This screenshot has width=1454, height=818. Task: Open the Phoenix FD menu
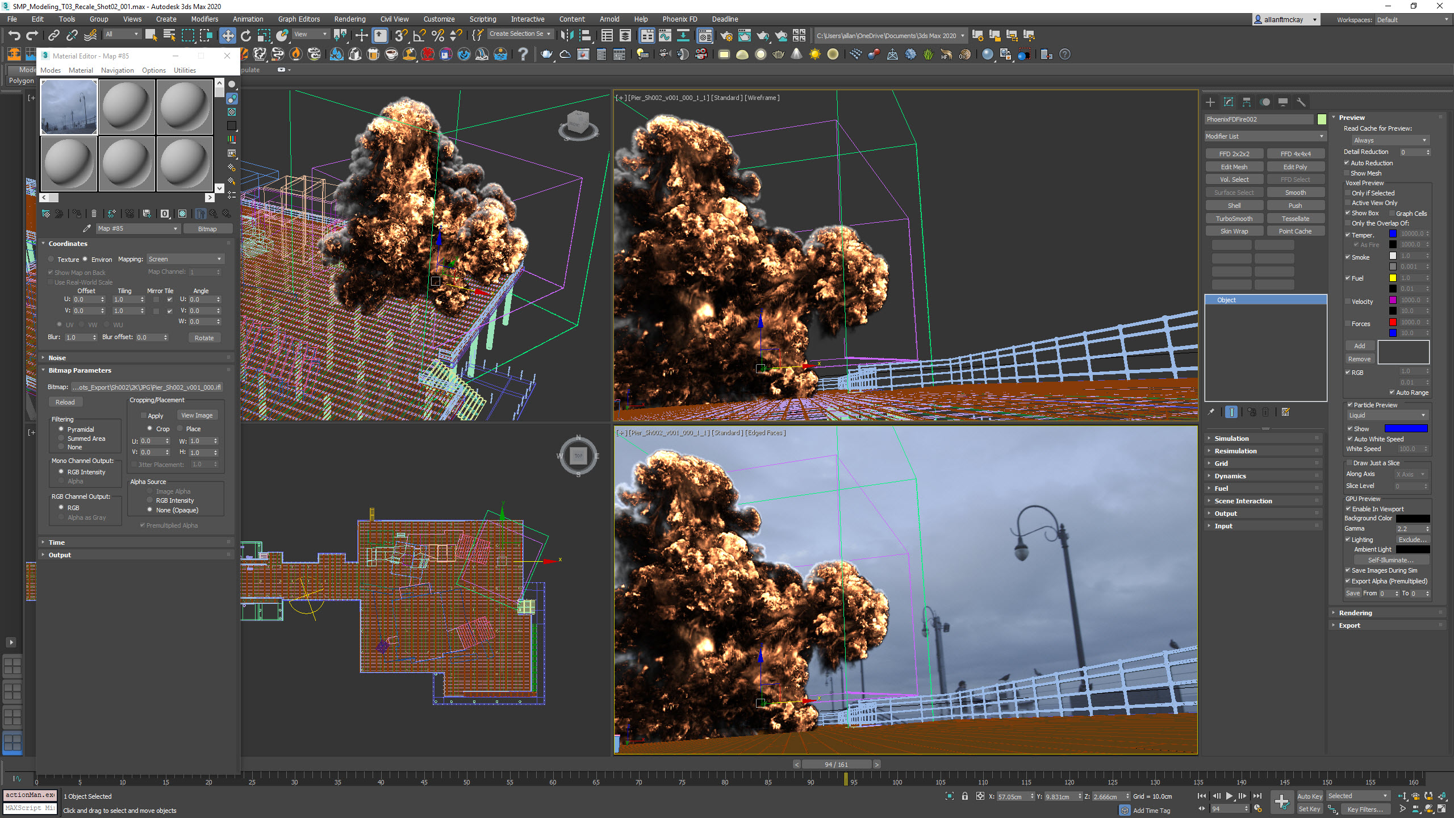pyautogui.click(x=679, y=19)
